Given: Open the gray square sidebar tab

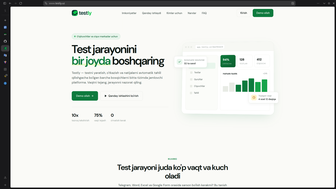Looking at the screenshot, I should click(x=5, y=69).
